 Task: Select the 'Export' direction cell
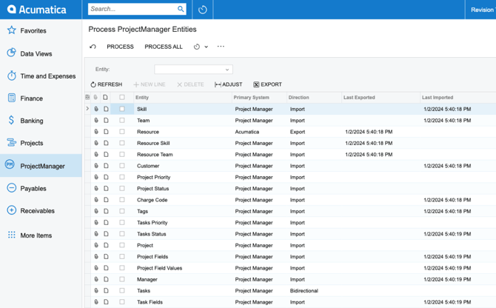314,132
